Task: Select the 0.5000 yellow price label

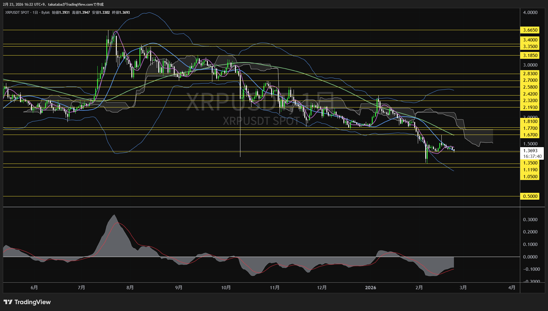Action: [x=530, y=196]
